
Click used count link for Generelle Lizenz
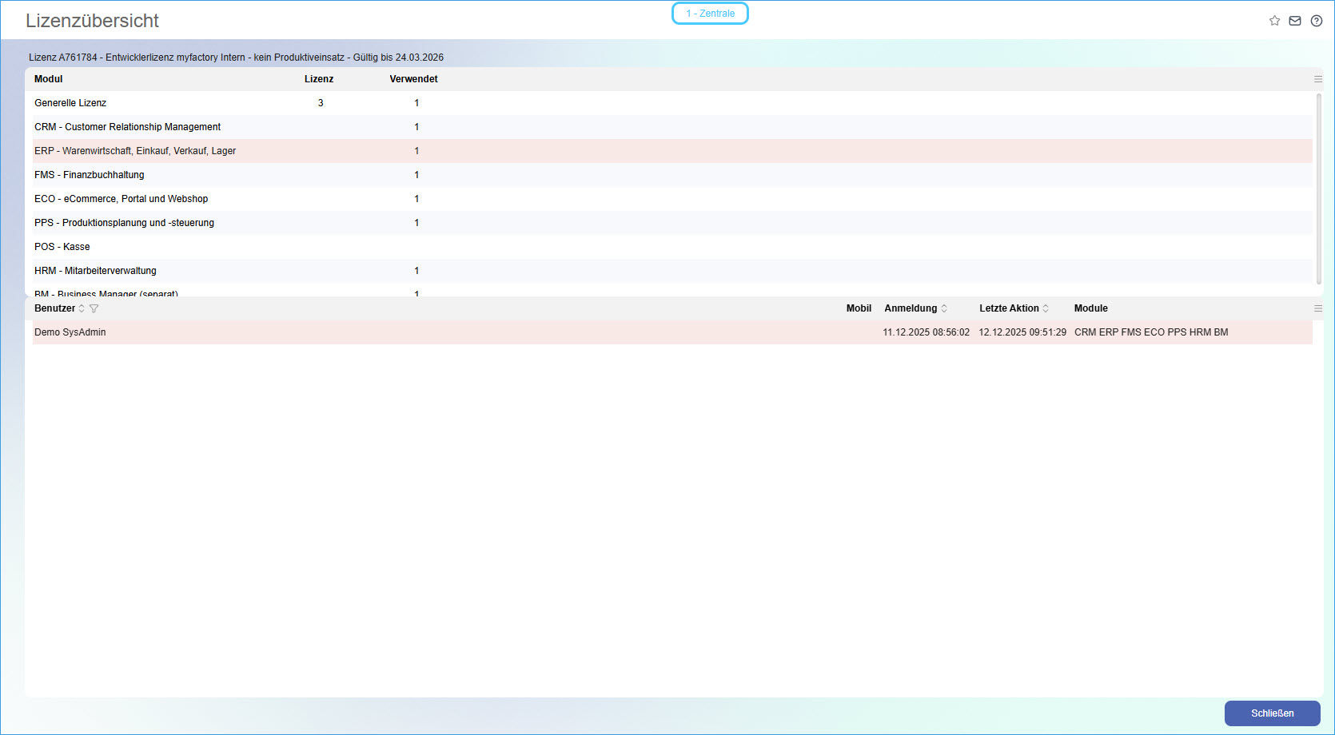416,103
